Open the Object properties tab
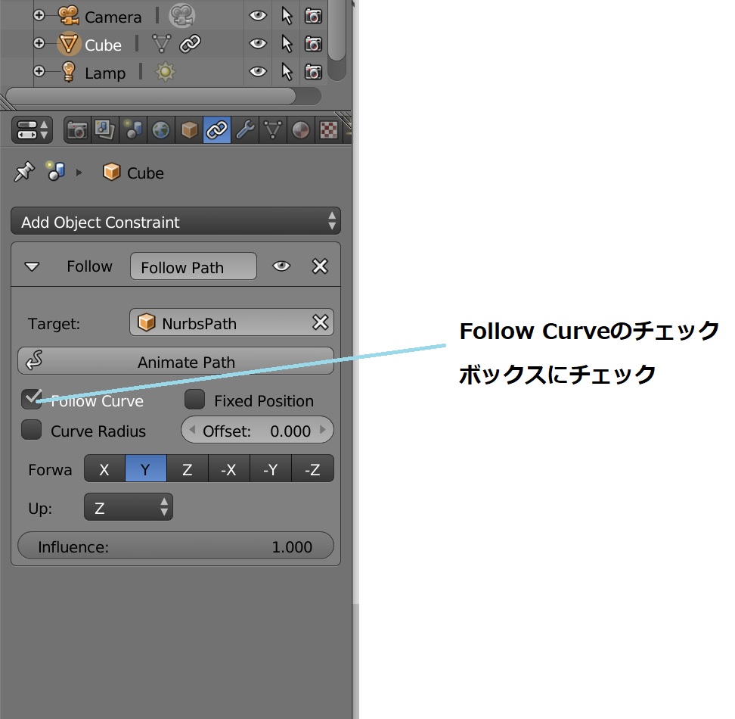 [x=189, y=130]
